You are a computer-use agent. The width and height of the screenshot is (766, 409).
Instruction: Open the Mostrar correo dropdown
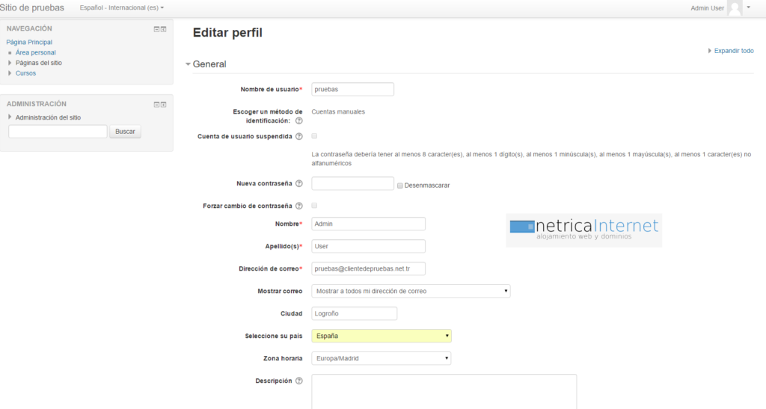(411, 291)
